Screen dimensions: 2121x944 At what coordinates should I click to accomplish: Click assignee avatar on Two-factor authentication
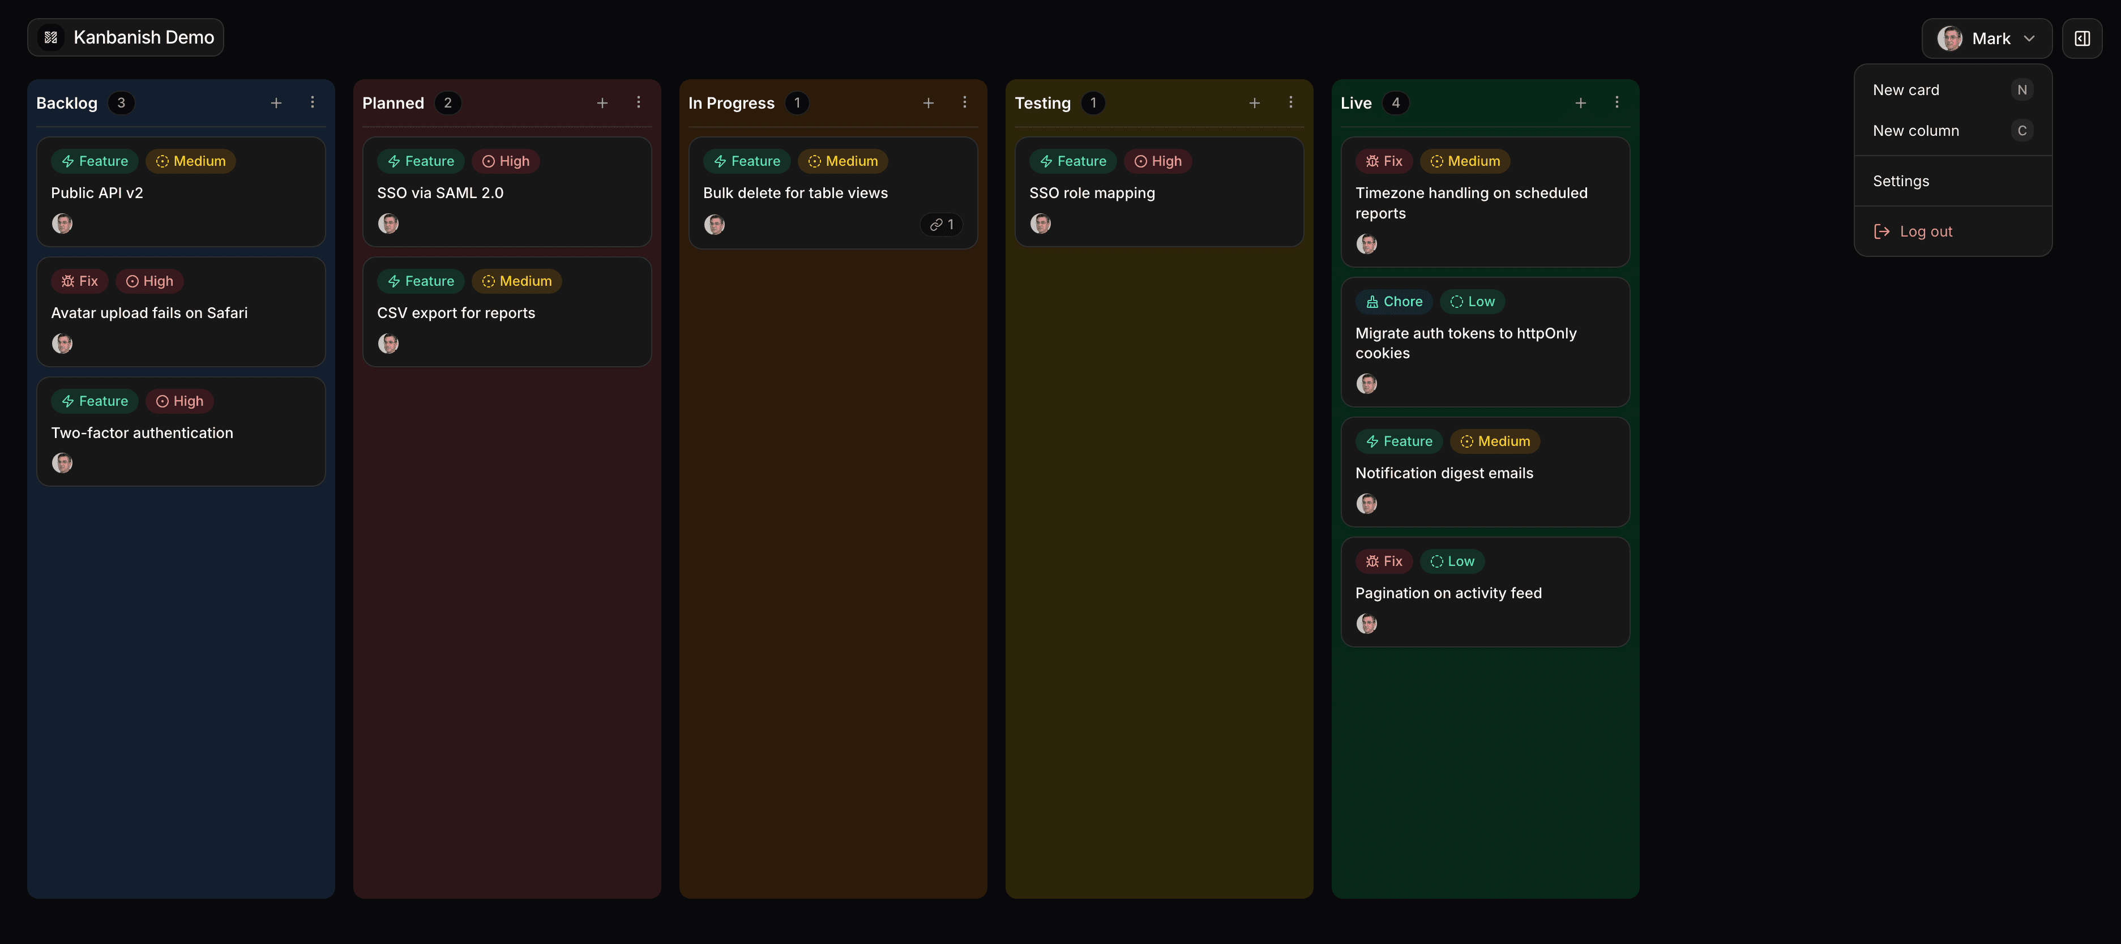[x=63, y=462]
